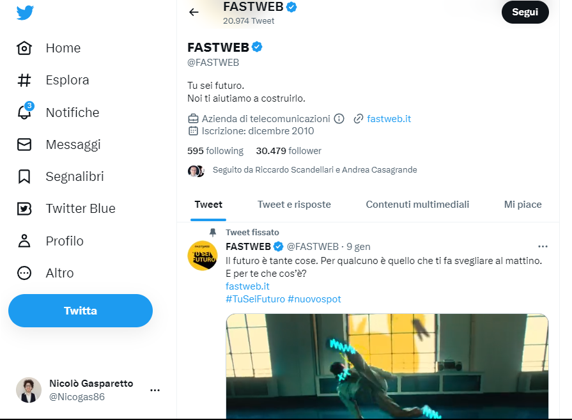Open fastweb.it link in profile bio
572x420 pixels.
[389, 119]
